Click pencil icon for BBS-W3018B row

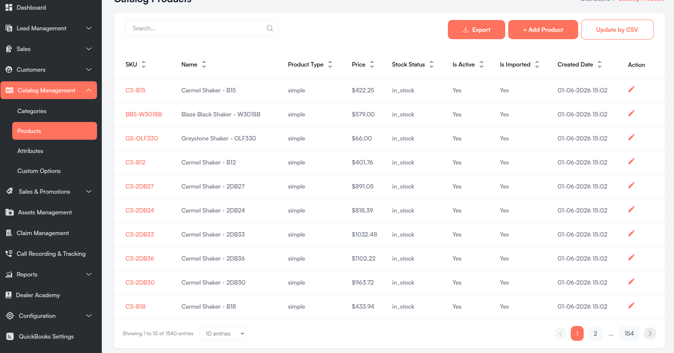point(631,113)
